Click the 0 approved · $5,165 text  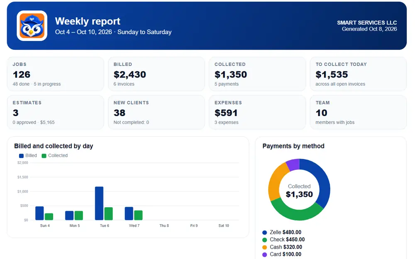click(34, 122)
